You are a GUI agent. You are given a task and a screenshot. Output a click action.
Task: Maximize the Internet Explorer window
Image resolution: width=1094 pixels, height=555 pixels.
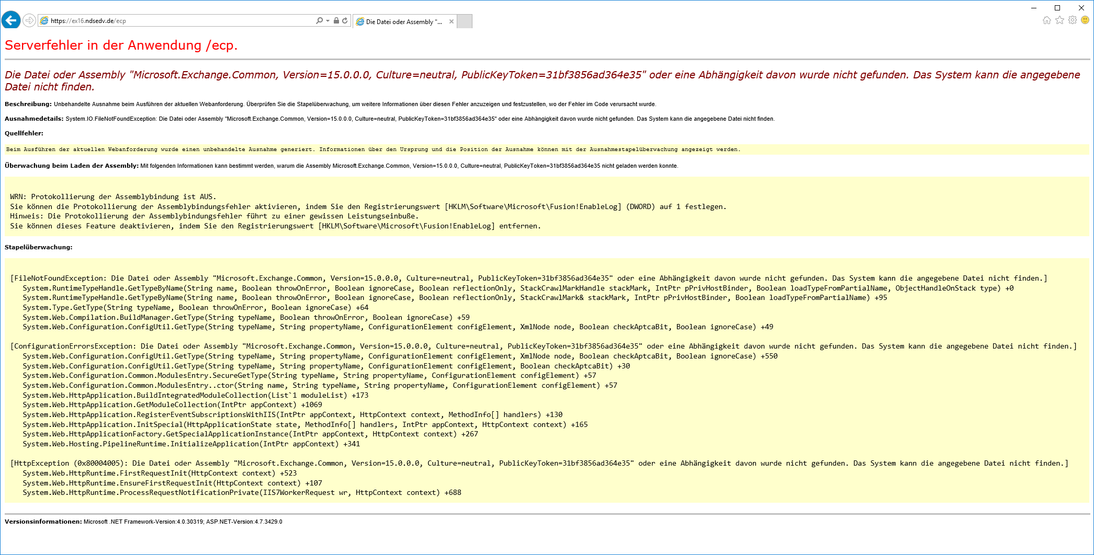[x=1057, y=8]
